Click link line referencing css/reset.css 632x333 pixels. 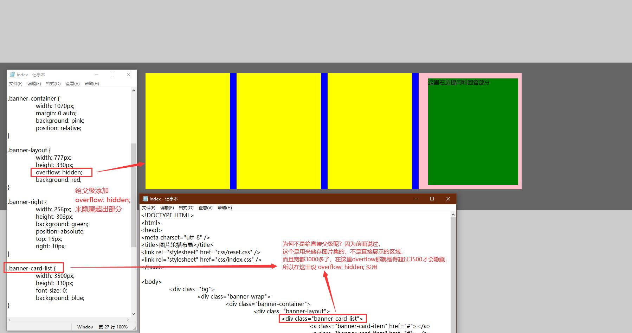tap(201, 252)
